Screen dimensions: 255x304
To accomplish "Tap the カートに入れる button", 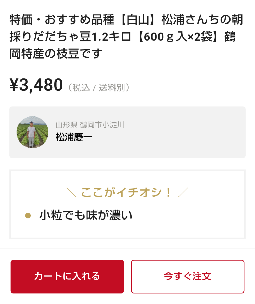I will coord(67,276).
